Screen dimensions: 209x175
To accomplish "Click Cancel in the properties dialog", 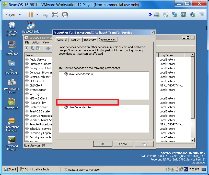I will pos(123,144).
